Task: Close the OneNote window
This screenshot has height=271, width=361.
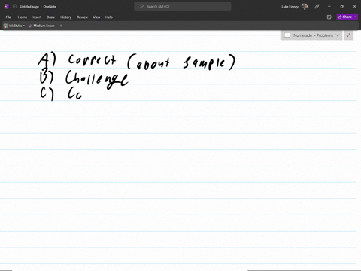Action: tap(354, 7)
